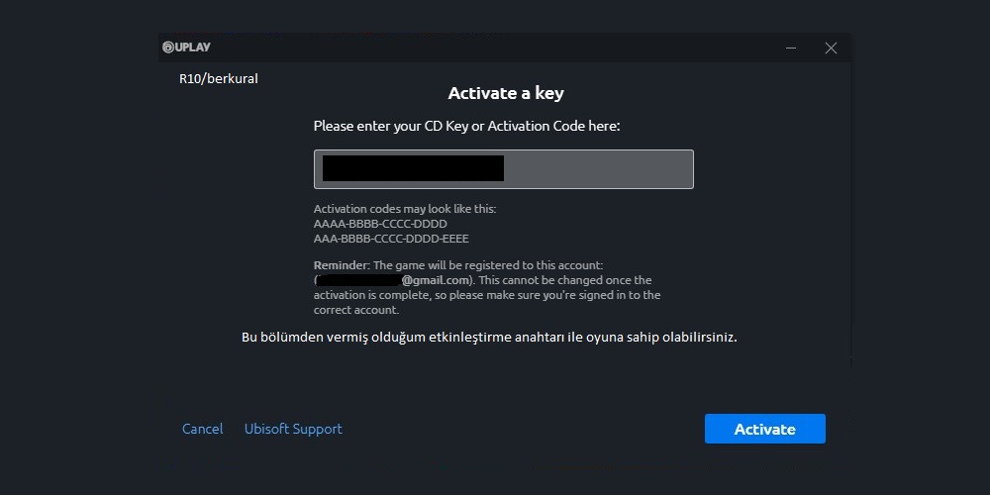Click the Uplay title bar area
The height and width of the screenshot is (495, 990).
coord(492,48)
